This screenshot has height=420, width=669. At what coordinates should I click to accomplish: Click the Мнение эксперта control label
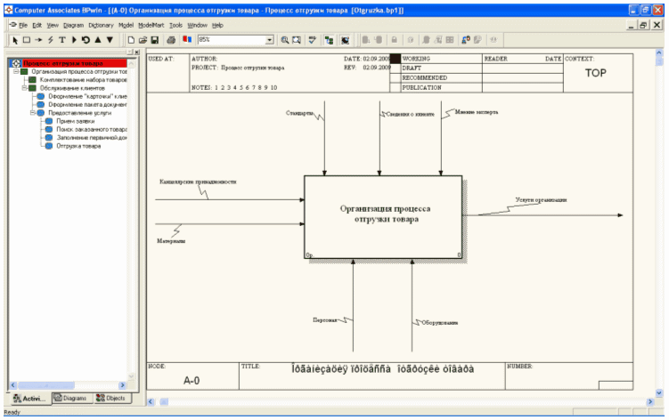point(477,112)
